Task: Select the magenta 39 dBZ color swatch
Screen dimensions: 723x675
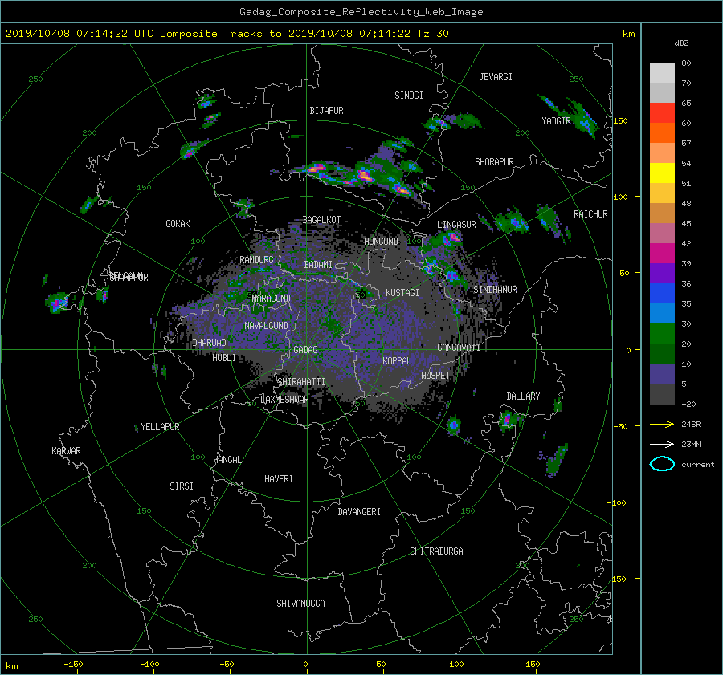Action: [x=662, y=254]
